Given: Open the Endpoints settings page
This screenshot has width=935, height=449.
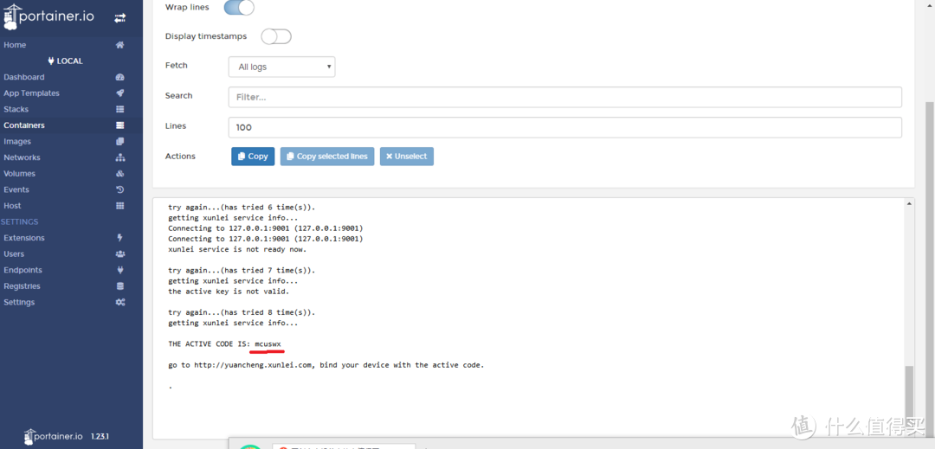Looking at the screenshot, I should (x=23, y=271).
